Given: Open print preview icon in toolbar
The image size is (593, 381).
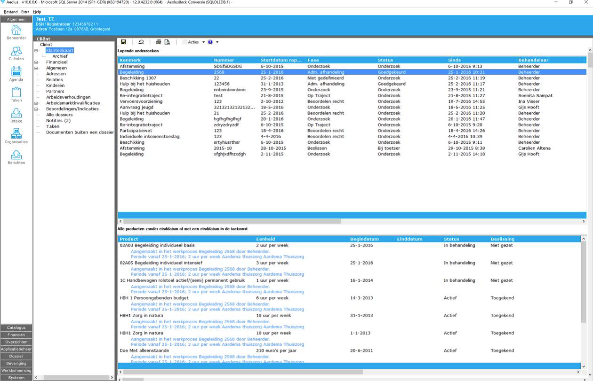Looking at the screenshot, I should [167, 42].
